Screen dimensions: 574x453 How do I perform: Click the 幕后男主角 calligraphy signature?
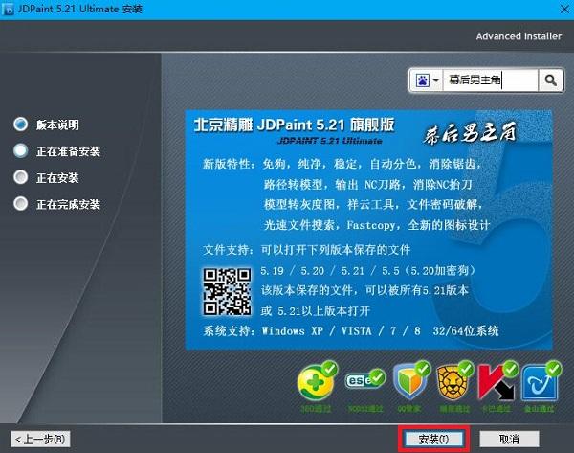click(x=470, y=133)
